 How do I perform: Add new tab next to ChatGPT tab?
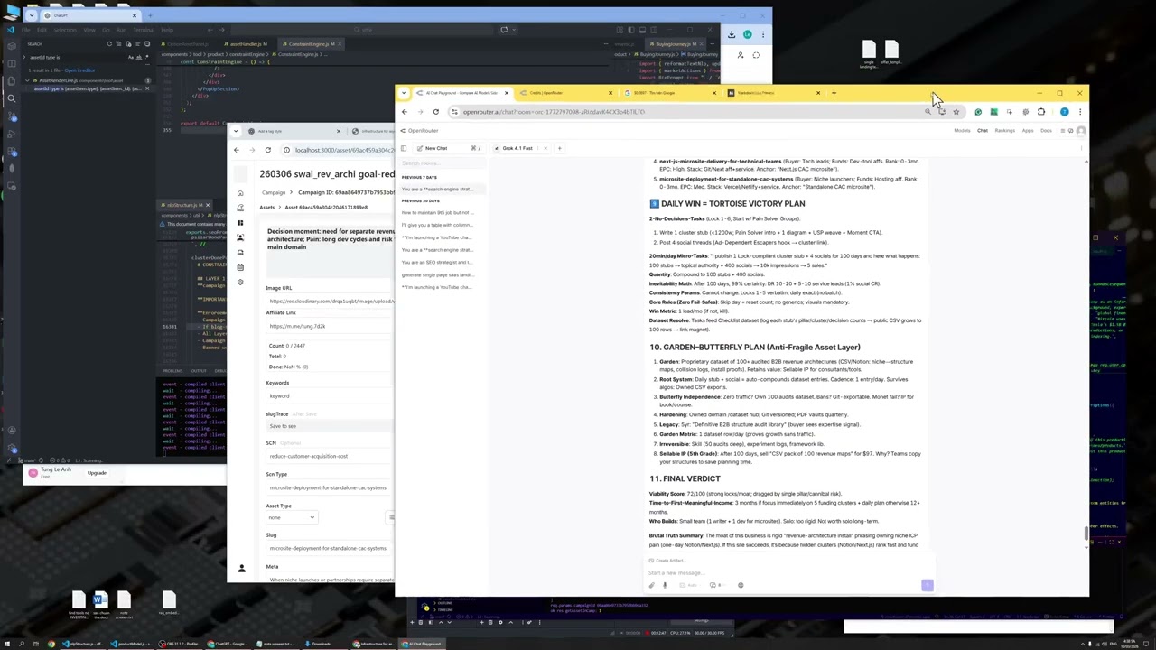click(151, 15)
